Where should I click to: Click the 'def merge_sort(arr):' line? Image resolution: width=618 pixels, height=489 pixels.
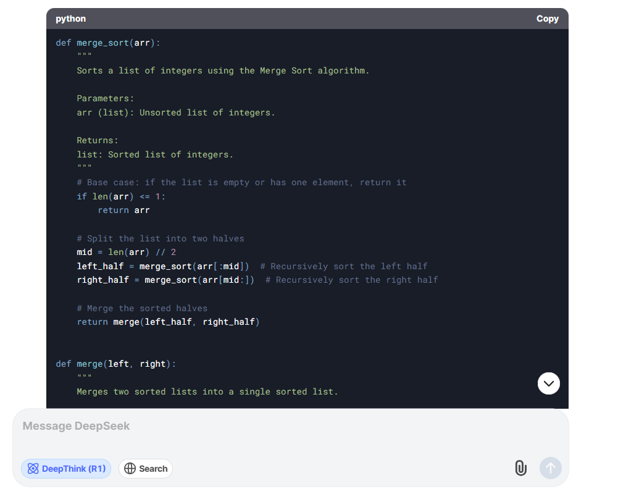[x=108, y=43]
